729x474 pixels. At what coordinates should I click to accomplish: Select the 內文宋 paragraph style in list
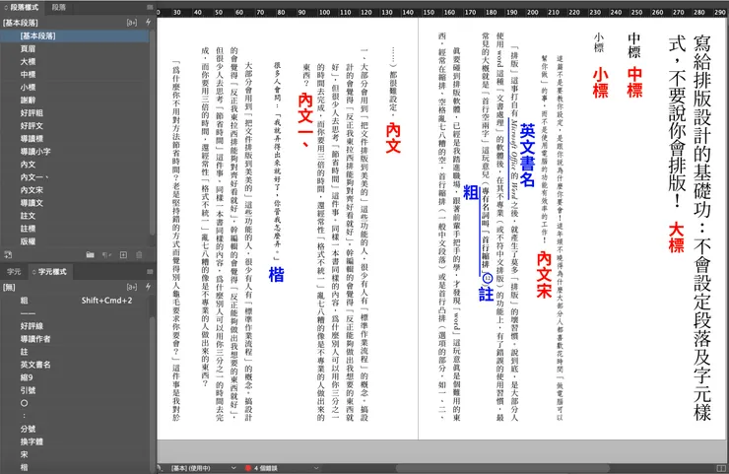75,190
